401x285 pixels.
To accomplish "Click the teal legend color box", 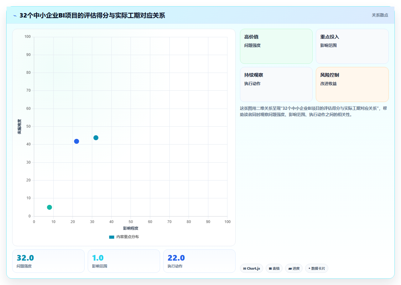I will (112, 237).
